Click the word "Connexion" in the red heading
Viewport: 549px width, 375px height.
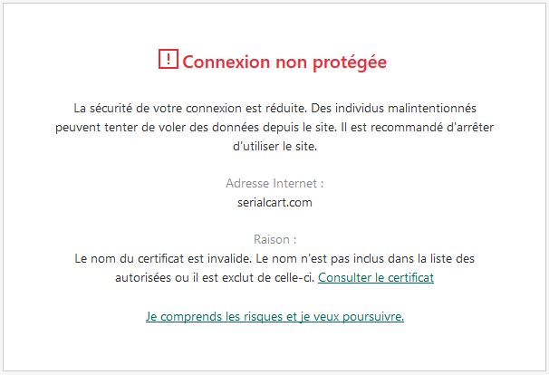tap(226, 62)
